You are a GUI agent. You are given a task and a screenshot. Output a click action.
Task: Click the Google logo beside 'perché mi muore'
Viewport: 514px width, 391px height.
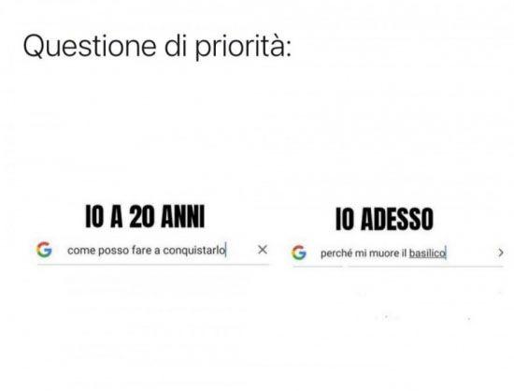click(299, 253)
